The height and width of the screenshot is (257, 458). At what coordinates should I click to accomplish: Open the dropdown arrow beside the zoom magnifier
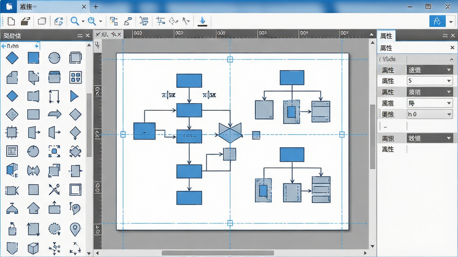pyautogui.click(x=83, y=21)
